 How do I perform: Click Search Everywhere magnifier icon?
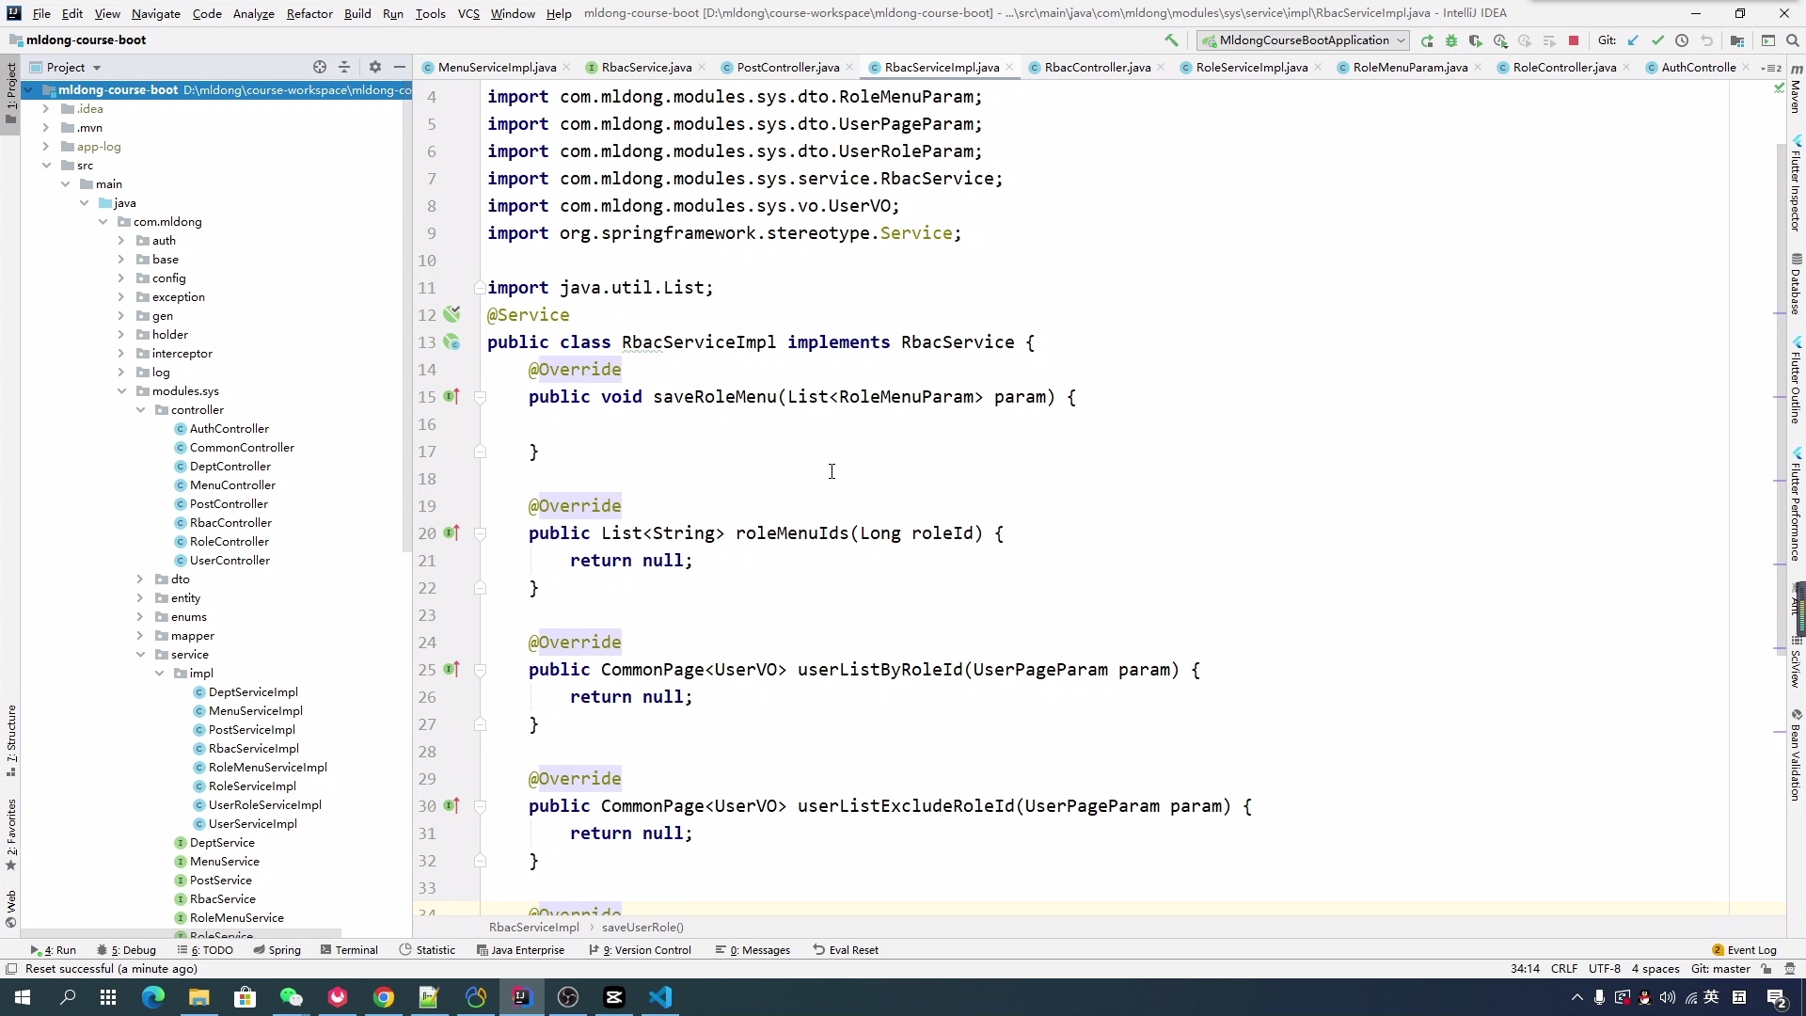1793,40
